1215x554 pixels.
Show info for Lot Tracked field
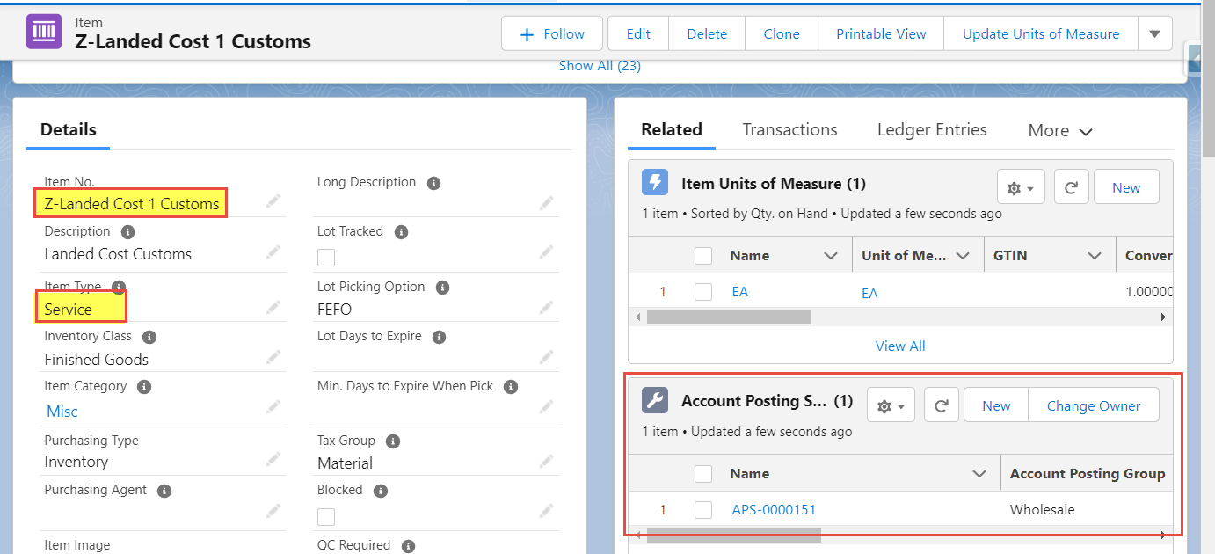tap(401, 232)
